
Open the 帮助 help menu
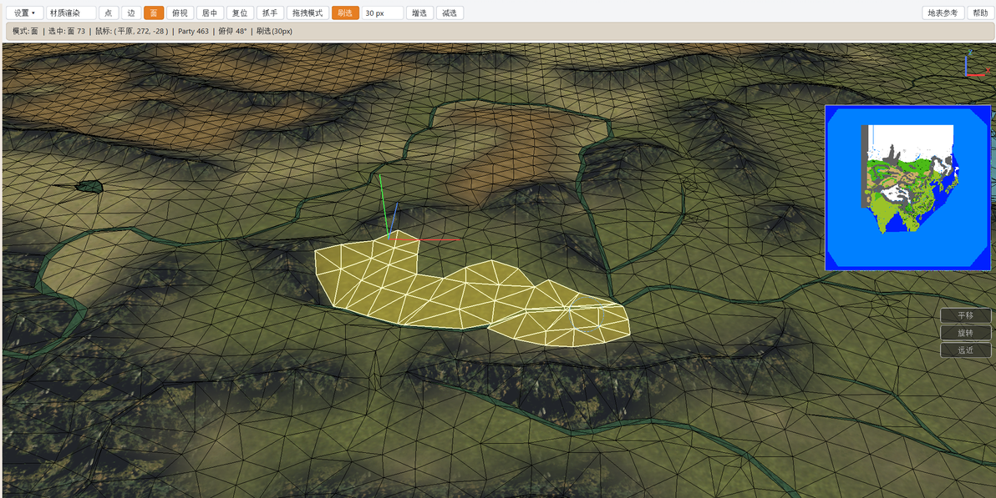978,13
